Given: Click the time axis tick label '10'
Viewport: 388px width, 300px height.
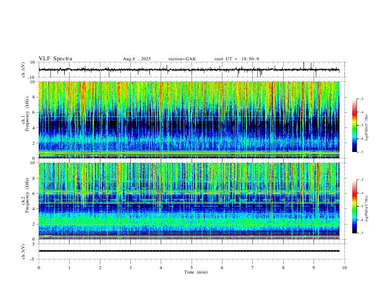Looking at the screenshot, I should (x=344, y=268).
